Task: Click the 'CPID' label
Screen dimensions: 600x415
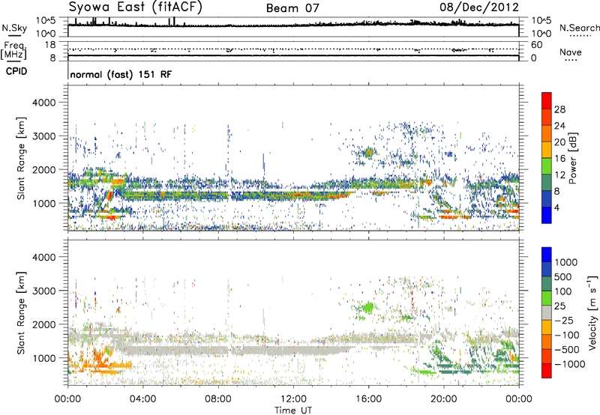Action: click(x=16, y=71)
